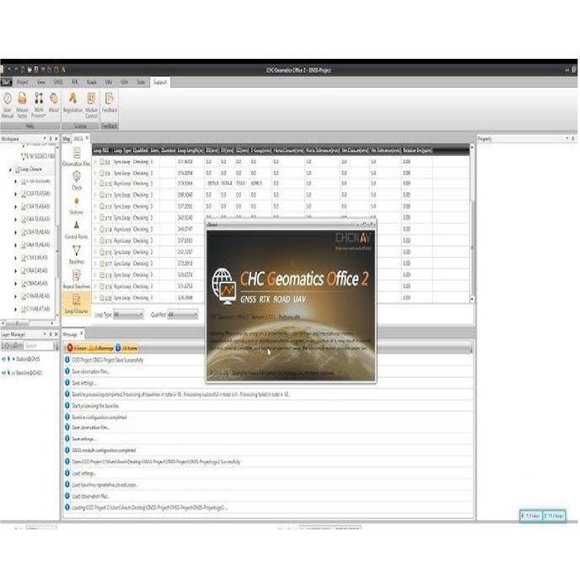Click the Support ribbon tab
This screenshot has width=580, height=580.
click(160, 82)
